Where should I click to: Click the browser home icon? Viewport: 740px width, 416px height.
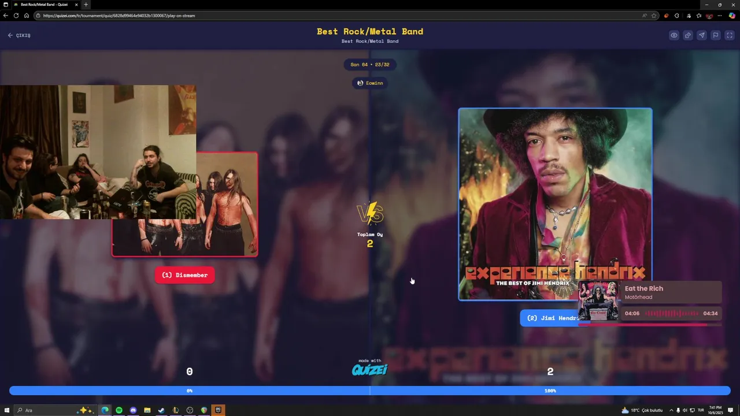coord(26,16)
